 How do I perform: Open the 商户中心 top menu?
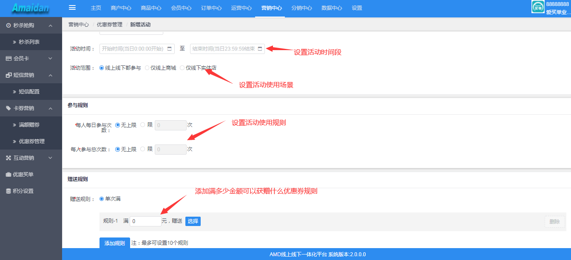(x=121, y=8)
